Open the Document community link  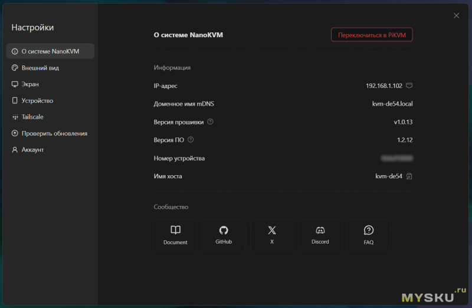click(175, 235)
